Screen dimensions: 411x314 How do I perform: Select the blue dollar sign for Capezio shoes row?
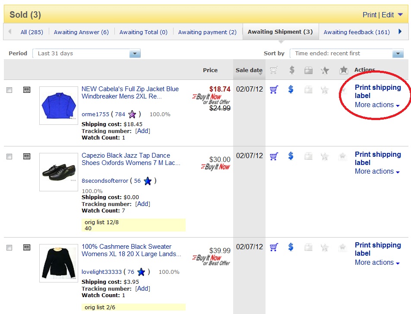[x=291, y=156]
